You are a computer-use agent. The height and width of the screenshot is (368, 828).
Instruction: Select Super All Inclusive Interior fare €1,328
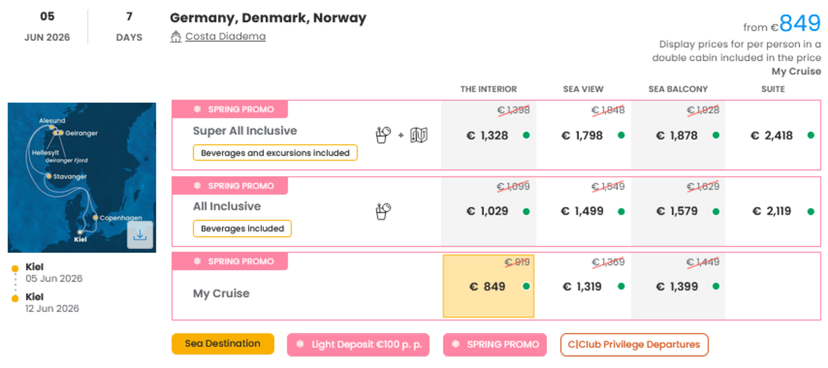(488, 136)
